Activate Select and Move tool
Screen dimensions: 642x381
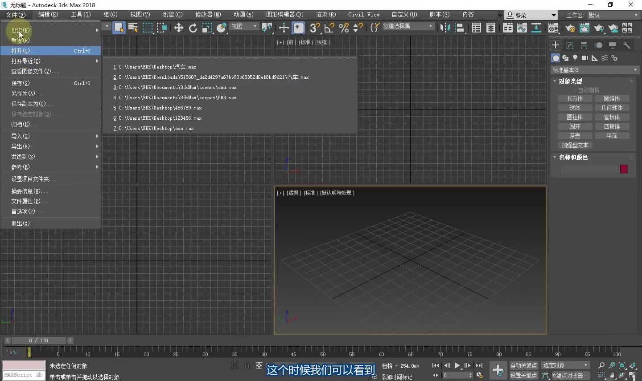178,28
